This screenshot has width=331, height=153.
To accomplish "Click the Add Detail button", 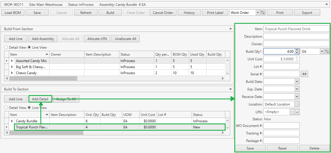I will [40, 99].
